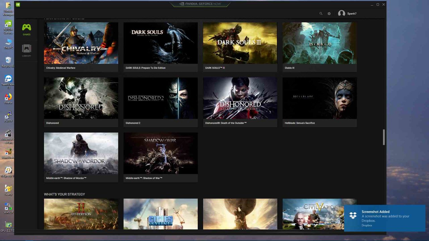Open WinSCP desktop shortcut
Viewport: 429px width, 241px height.
pos(8,208)
